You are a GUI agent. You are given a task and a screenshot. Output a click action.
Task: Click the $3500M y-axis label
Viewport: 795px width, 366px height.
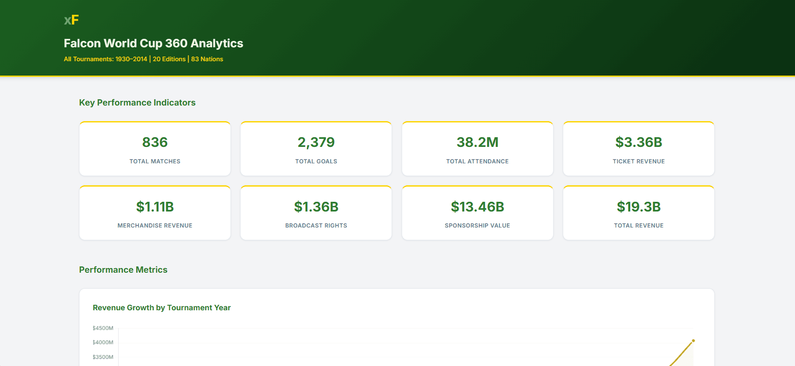point(103,357)
